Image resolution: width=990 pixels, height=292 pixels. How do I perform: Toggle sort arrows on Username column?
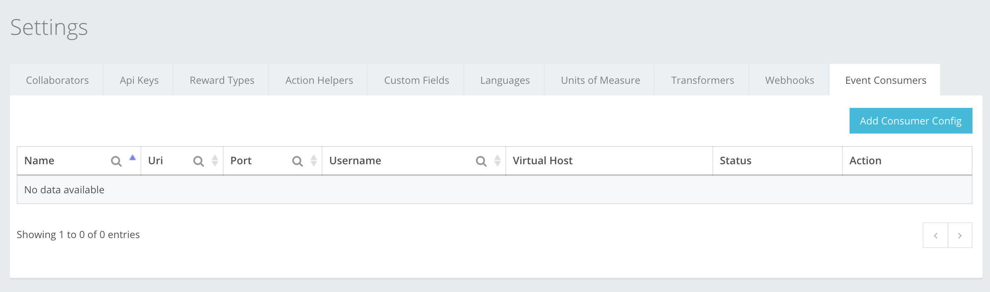click(497, 161)
